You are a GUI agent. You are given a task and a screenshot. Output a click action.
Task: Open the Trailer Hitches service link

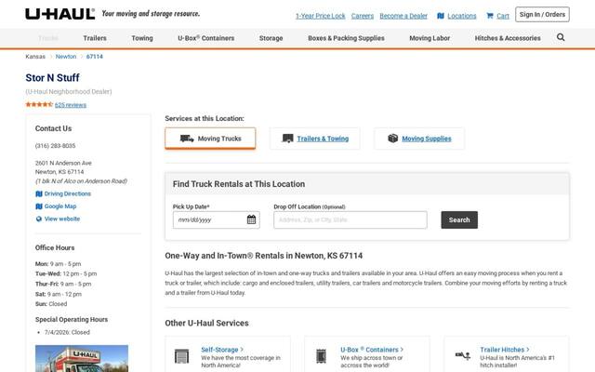504,350
